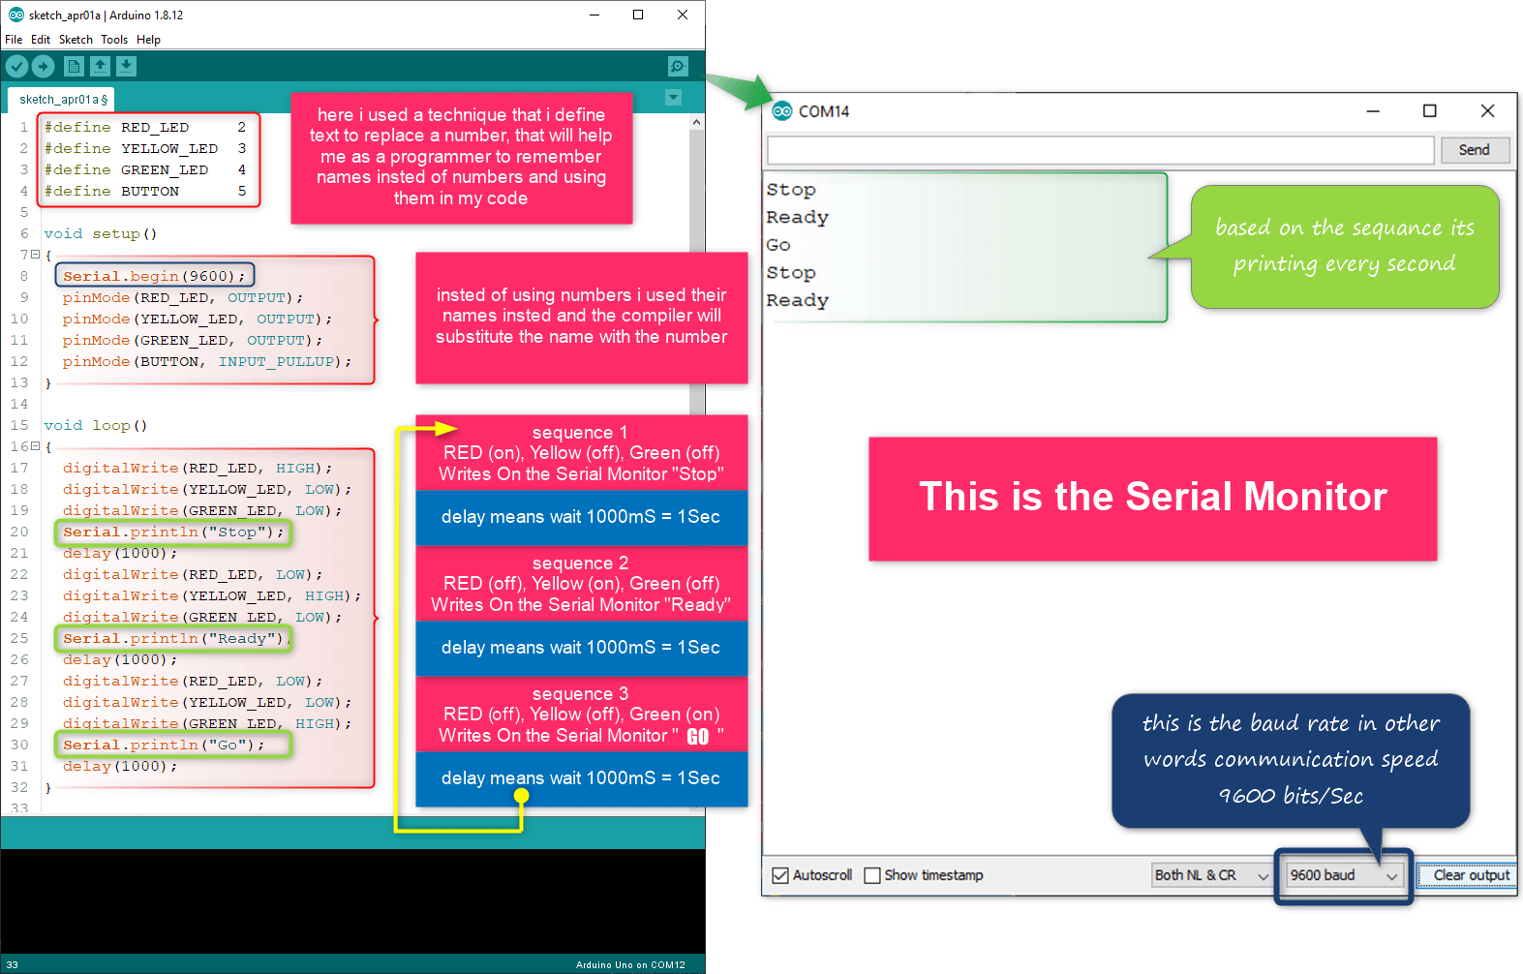Minimize the Arduino sketch window
The height and width of the screenshot is (974, 1523).
(x=594, y=15)
